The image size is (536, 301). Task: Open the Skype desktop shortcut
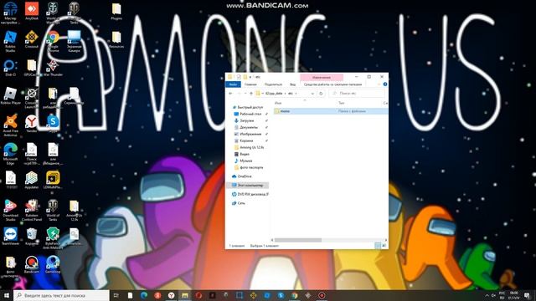(x=53, y=124)
